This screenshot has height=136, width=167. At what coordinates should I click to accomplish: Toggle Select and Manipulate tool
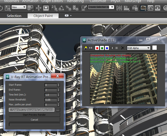click(39, 8)
